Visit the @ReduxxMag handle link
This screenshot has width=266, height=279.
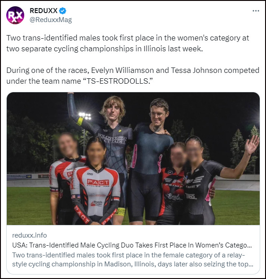tap(51, 20)
